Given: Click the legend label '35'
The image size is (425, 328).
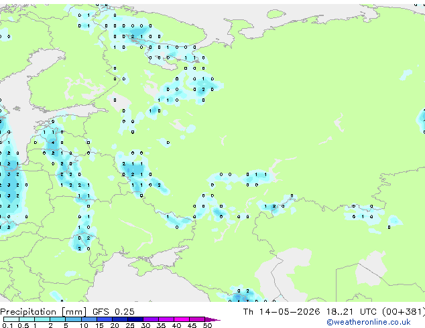Looking at the screenshot, I should (x=161, y=325).
